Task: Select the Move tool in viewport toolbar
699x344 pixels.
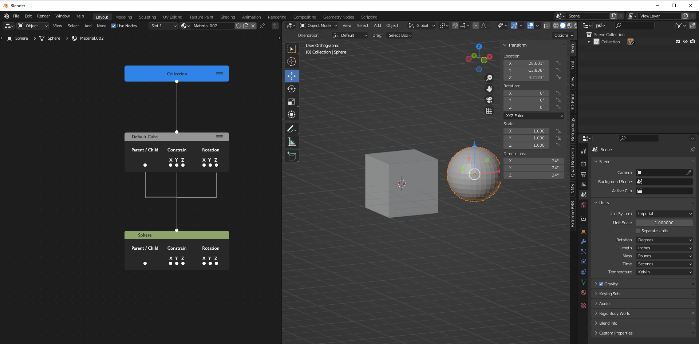Action: coord(292,76)
